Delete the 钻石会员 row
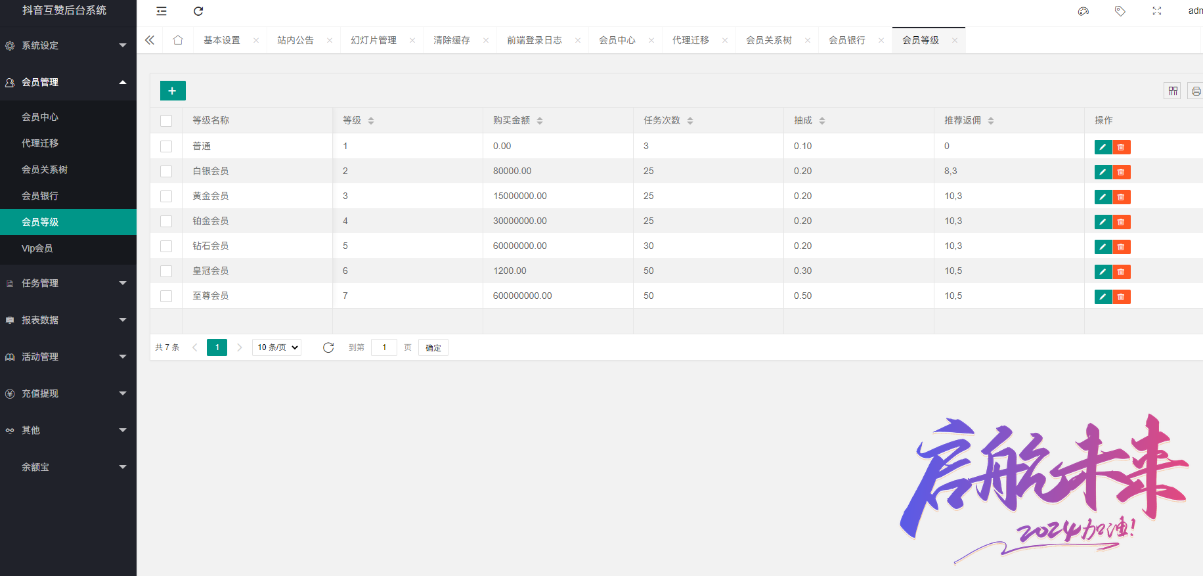The width and height of the screenshot is (1203, 576). (x=1121, y=247)
